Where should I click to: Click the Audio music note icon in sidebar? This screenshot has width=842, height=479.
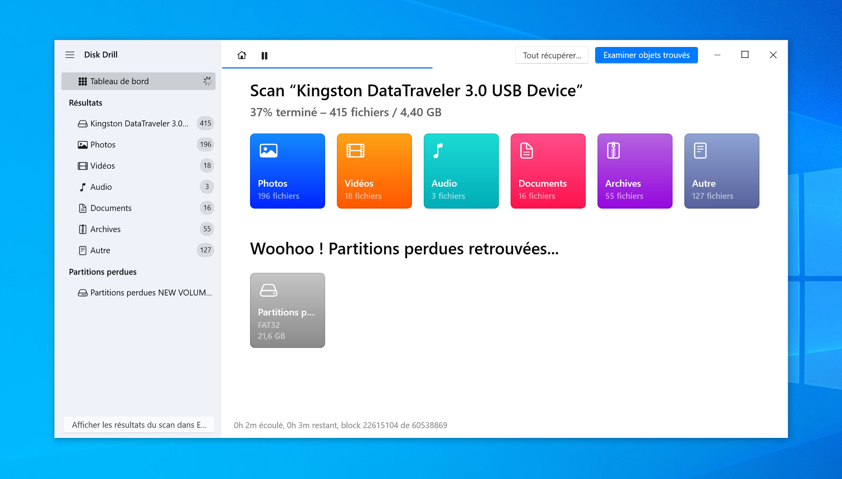click(83, 187)
